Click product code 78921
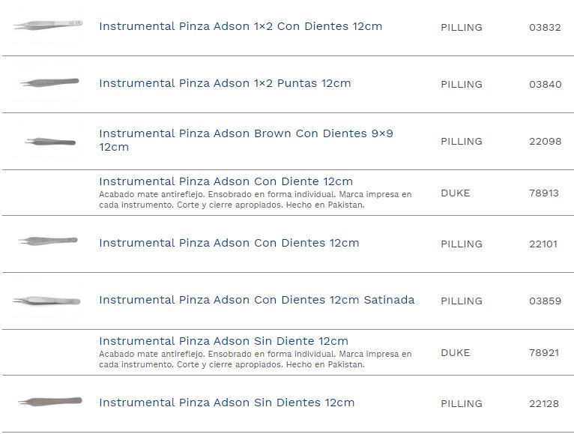574x434 pixels. tap(544, 353)
